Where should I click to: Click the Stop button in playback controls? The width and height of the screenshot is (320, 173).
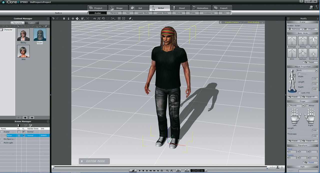(143, 171)
